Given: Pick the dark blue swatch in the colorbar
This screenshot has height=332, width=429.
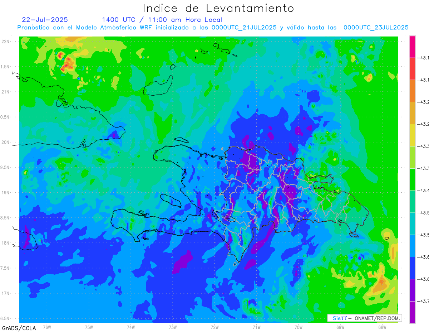Looking at the screenshot, I should [x=412, y=268].
